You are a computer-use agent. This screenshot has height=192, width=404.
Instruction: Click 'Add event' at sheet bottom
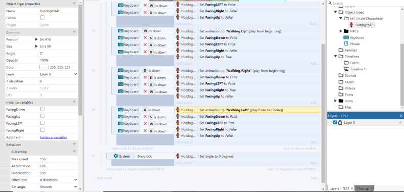tap(104, 178)
